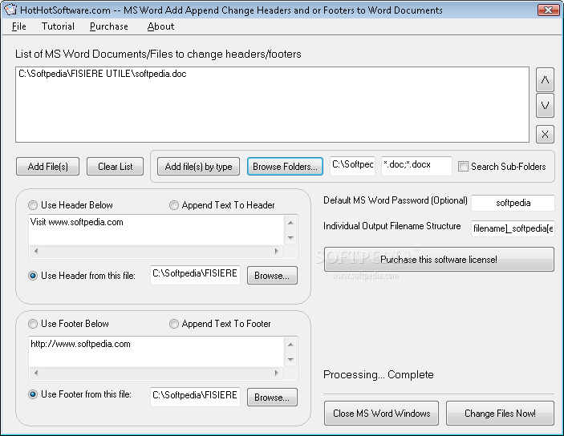Select the Append Text To Header option
Image resolution: width=564 pixels, height=436 pixels.
pos(174,205)
